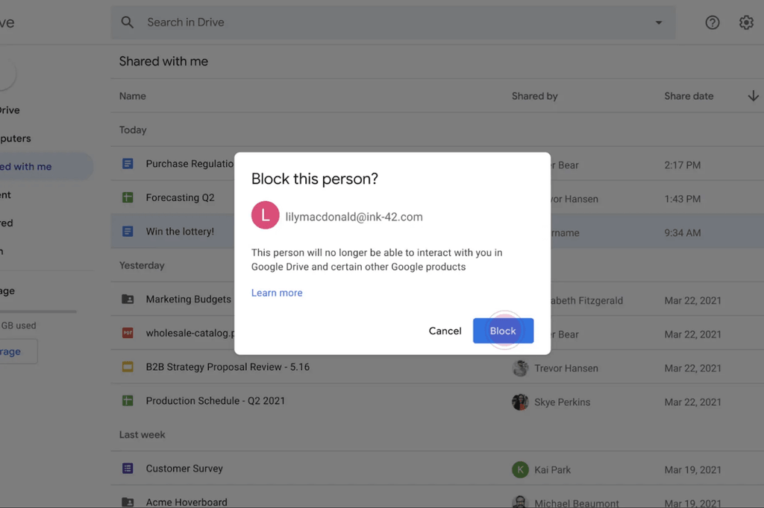The height and width of the screenshot is (508, 764).
Task: Click the Help question mark icon
Action: point(712,22)
